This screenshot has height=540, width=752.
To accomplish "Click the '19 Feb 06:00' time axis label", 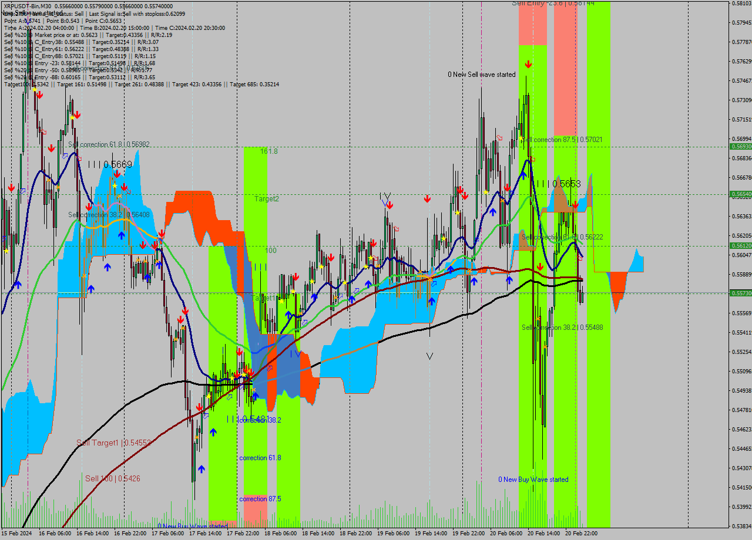I will pos(393,533).
